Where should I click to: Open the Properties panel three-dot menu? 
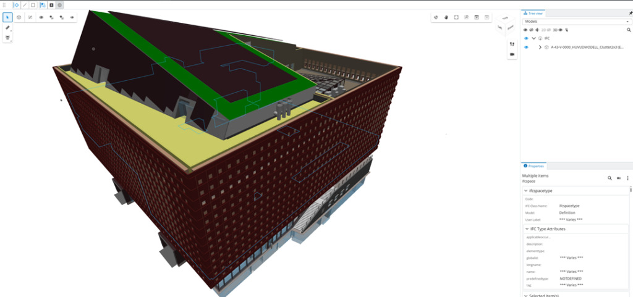click(627, 178)
